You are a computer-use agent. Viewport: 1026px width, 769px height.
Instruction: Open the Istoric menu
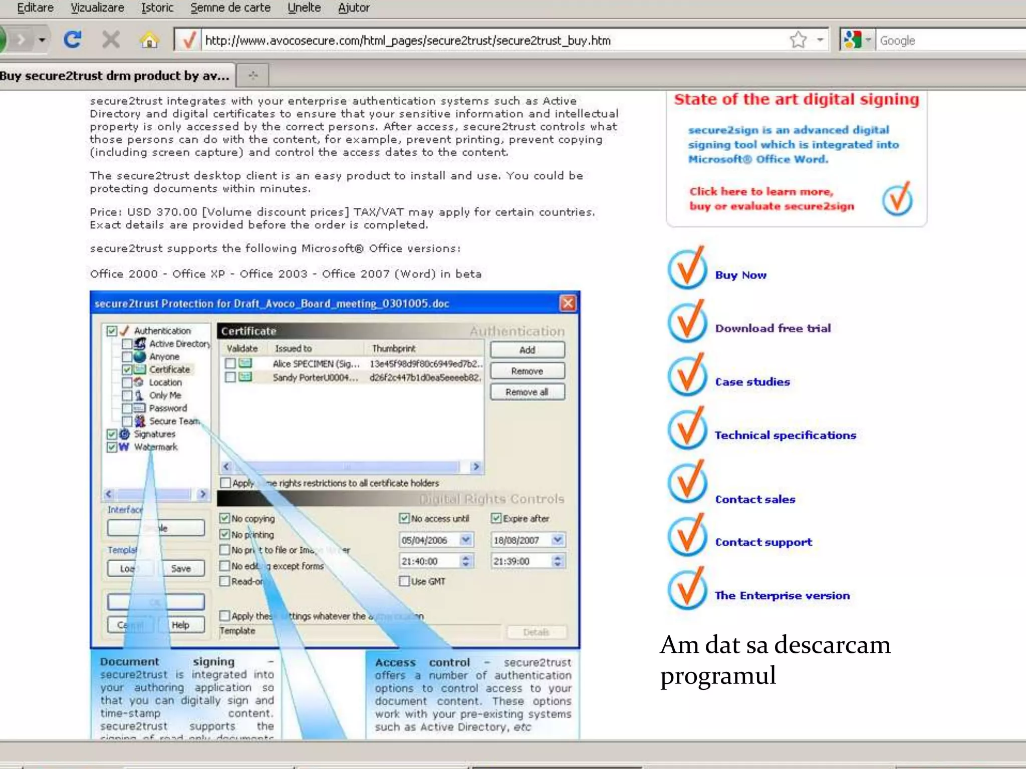pos(157,8)
